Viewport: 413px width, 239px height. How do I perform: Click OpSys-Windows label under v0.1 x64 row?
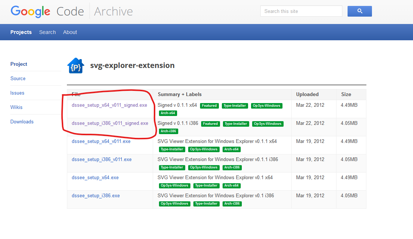(175, 185)
